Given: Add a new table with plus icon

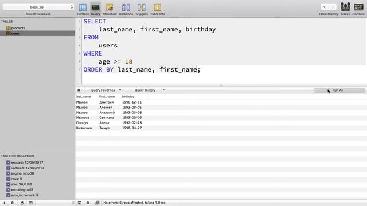Looking at the screenshot, I should 4,203.
